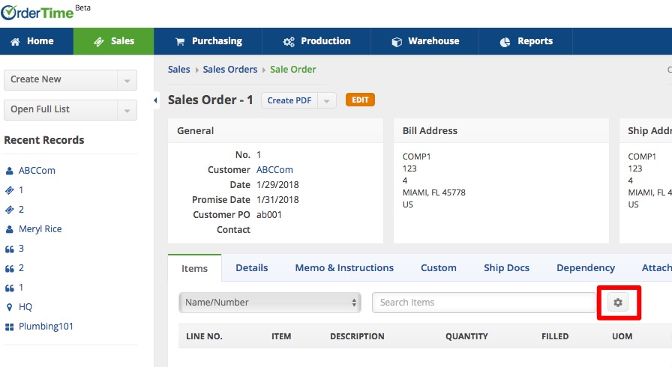Click the OrderTime logo
This screenshot has height=367, width=672.
[x=37, y=13]
